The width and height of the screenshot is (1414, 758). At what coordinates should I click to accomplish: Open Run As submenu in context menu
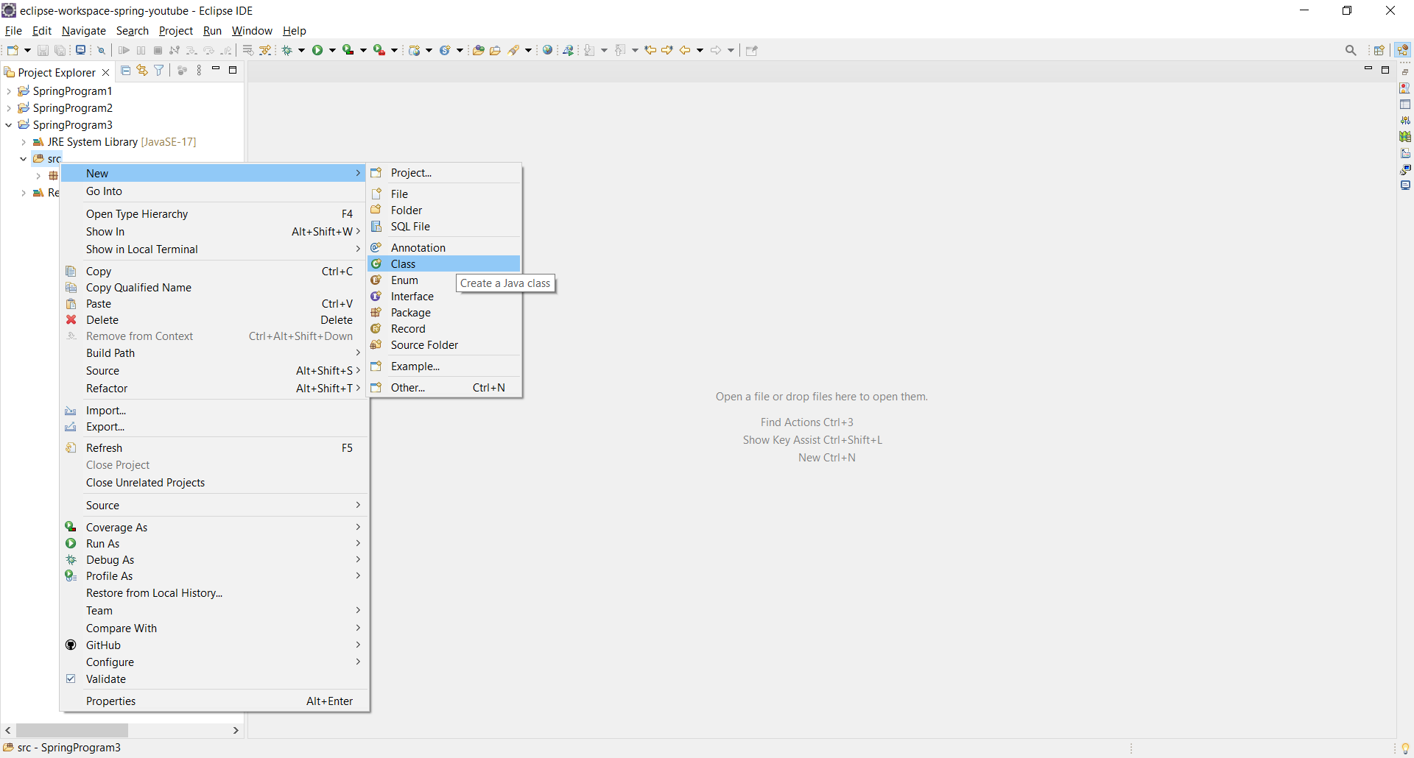click(214, 543)
